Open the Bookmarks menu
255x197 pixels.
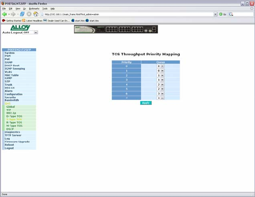34,8
